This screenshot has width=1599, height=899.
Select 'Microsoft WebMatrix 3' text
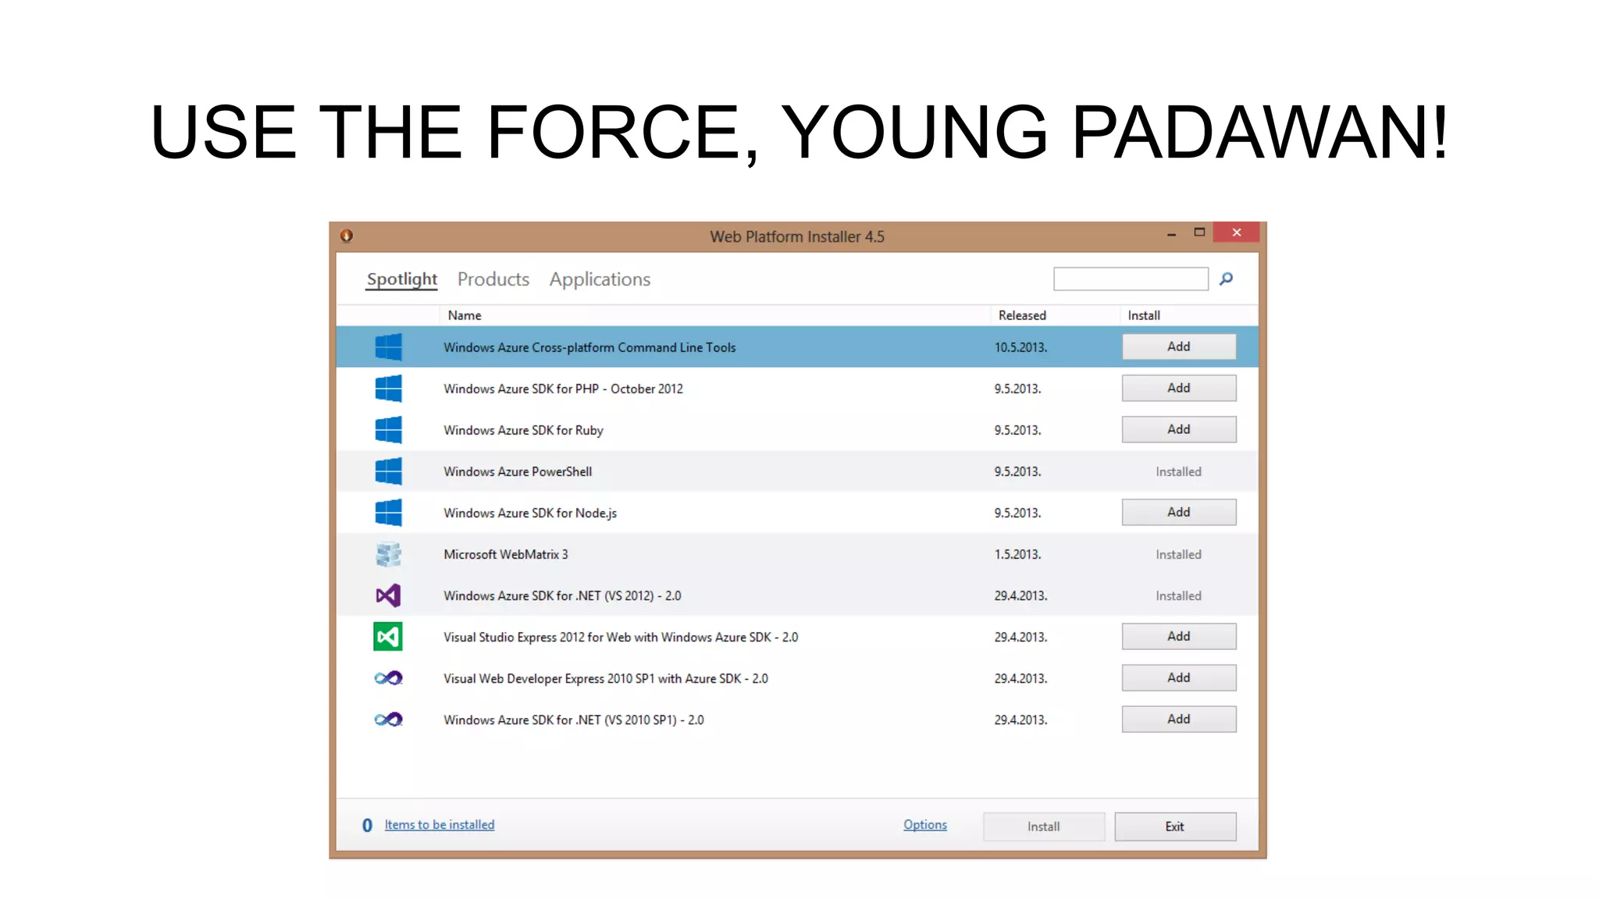click(506, 554)
